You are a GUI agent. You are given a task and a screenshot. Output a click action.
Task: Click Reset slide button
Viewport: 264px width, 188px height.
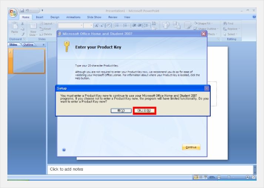click(45, 29)
